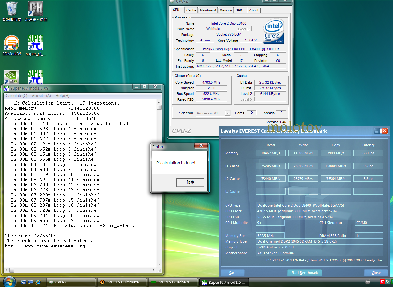Open the SPD tab in CPU-Z

[239, 10]
